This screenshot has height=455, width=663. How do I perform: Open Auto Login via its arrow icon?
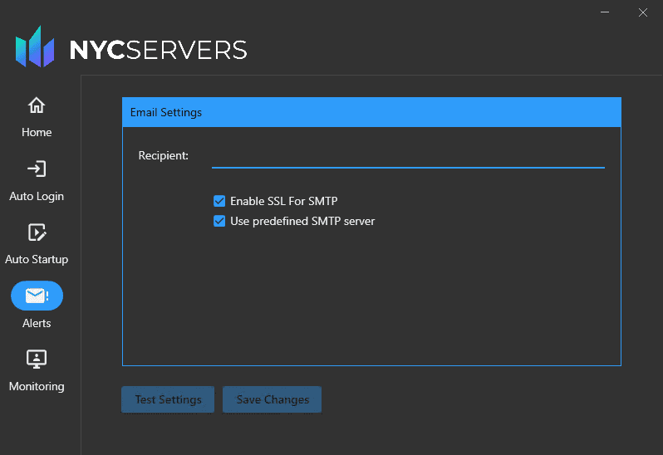[37, 169]
